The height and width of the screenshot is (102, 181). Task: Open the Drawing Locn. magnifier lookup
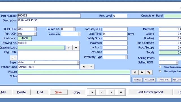[x=69, y=48]
